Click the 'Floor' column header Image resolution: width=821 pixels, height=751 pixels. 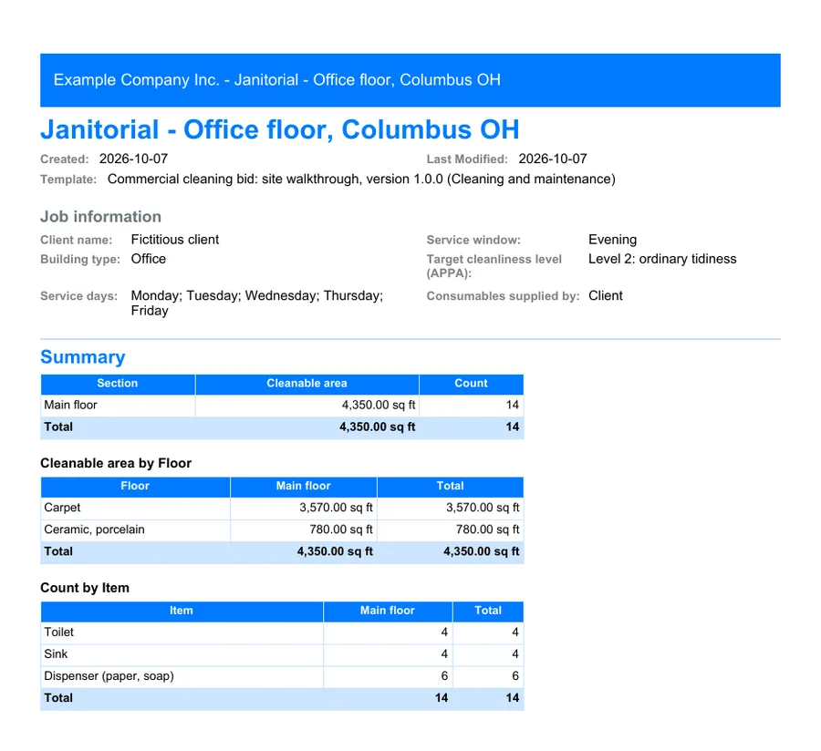[135, 486]
